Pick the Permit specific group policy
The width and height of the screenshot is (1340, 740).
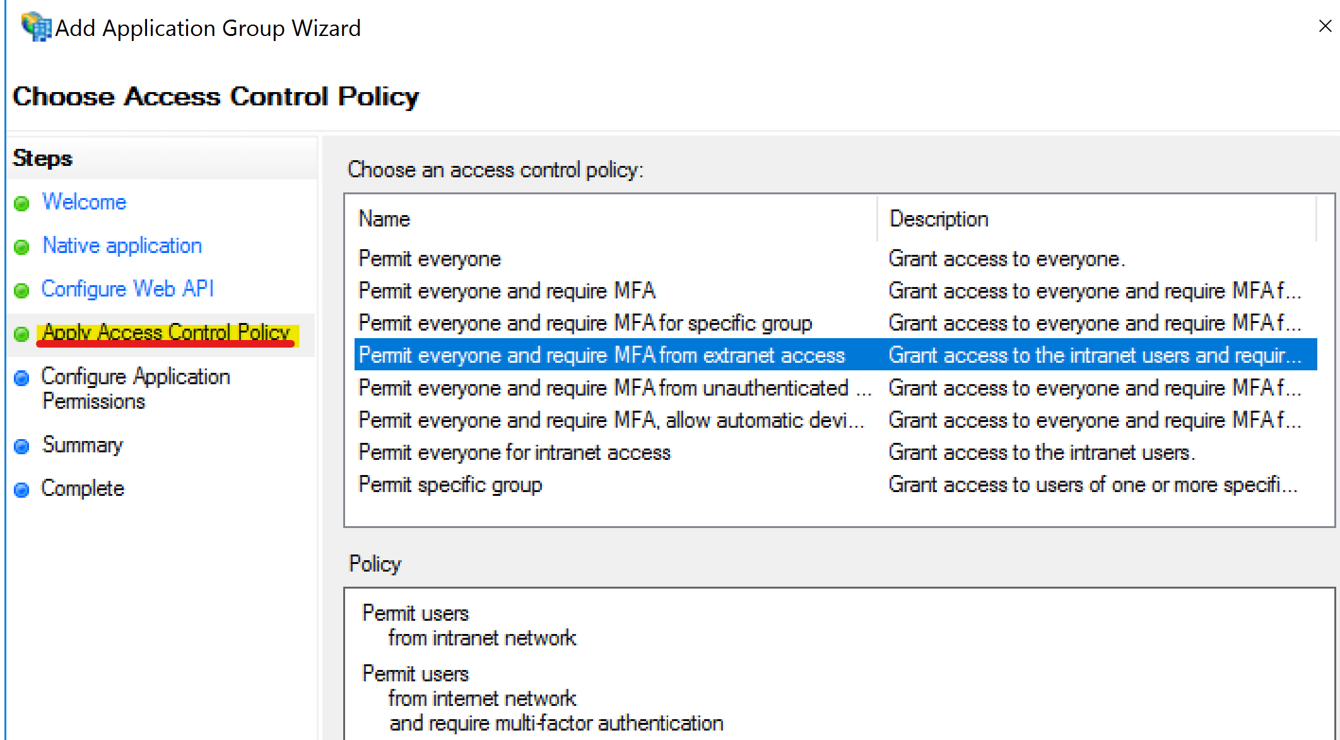pyautogui.click(x=835, y=485)
